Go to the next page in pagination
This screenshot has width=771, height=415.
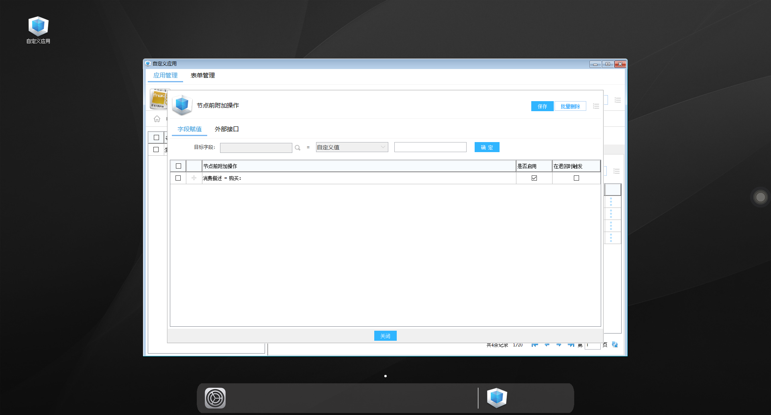(559, 344)
